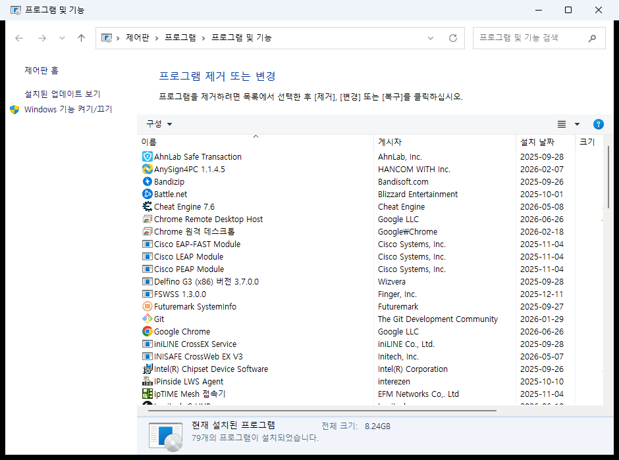
Task: Open the address bar history dropdown
Action: point(430,38)
